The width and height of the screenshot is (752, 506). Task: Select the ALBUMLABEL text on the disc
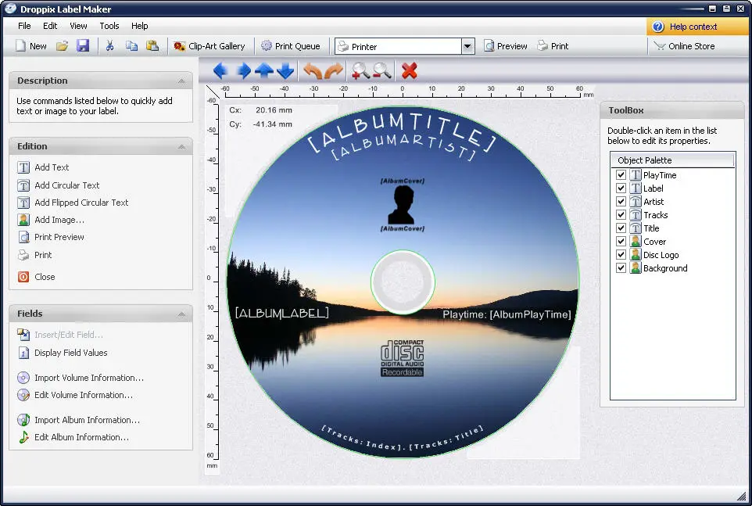(x=281, y=313)
